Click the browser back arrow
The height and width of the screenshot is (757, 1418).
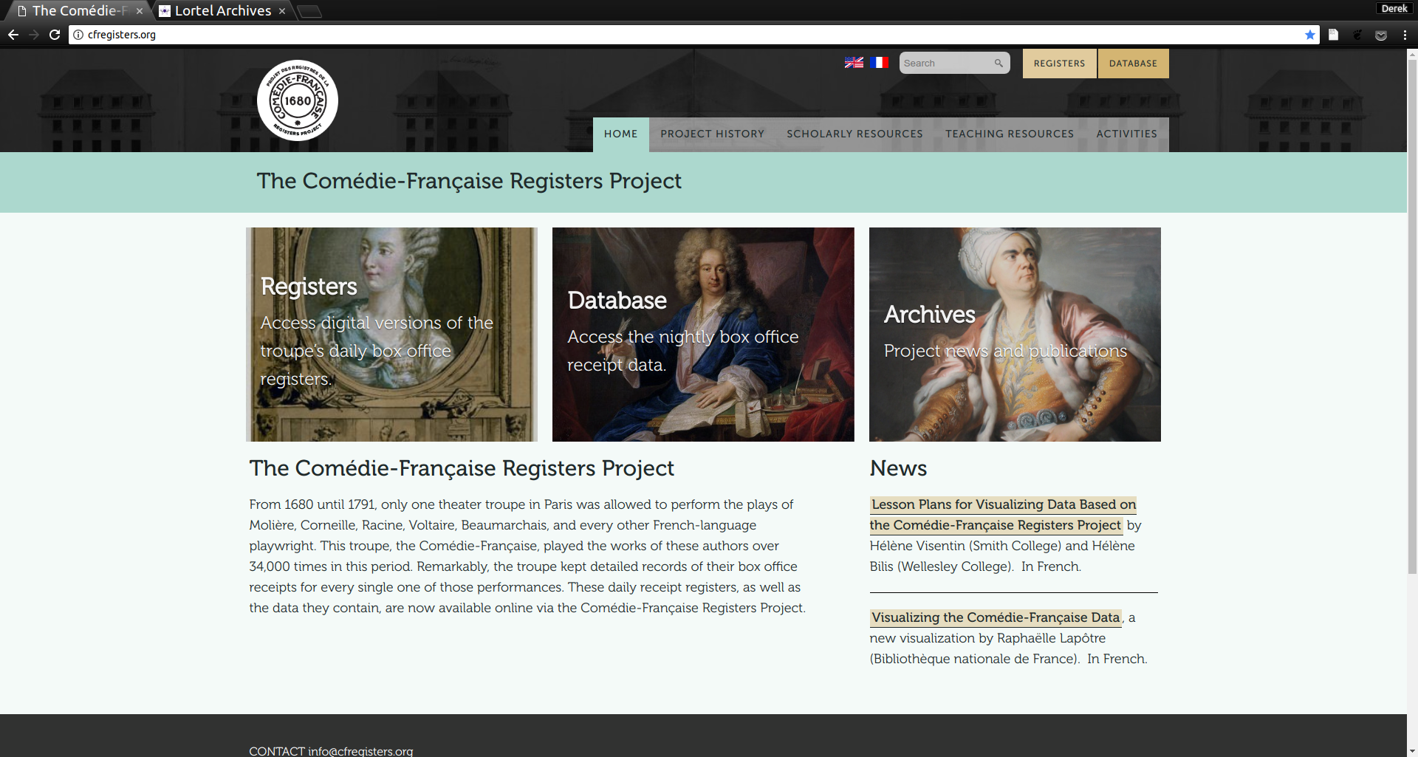13,35
